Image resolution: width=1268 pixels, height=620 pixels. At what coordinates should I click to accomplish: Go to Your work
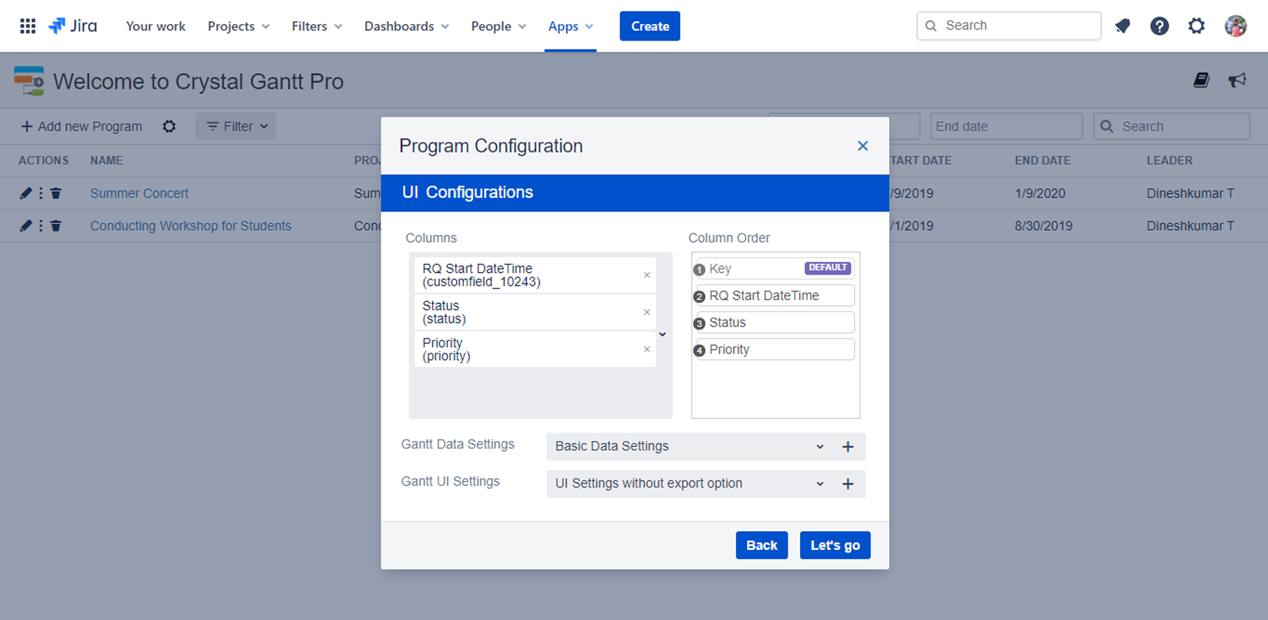(x=156, y=26)
